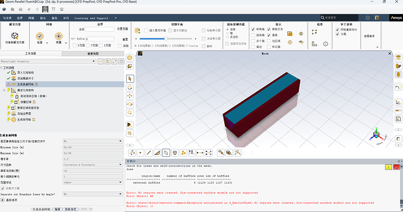Viewport: 403px width, 212px height.
Task: Toggle the Help Text checkbox
Action: click(x=269, y=29)
